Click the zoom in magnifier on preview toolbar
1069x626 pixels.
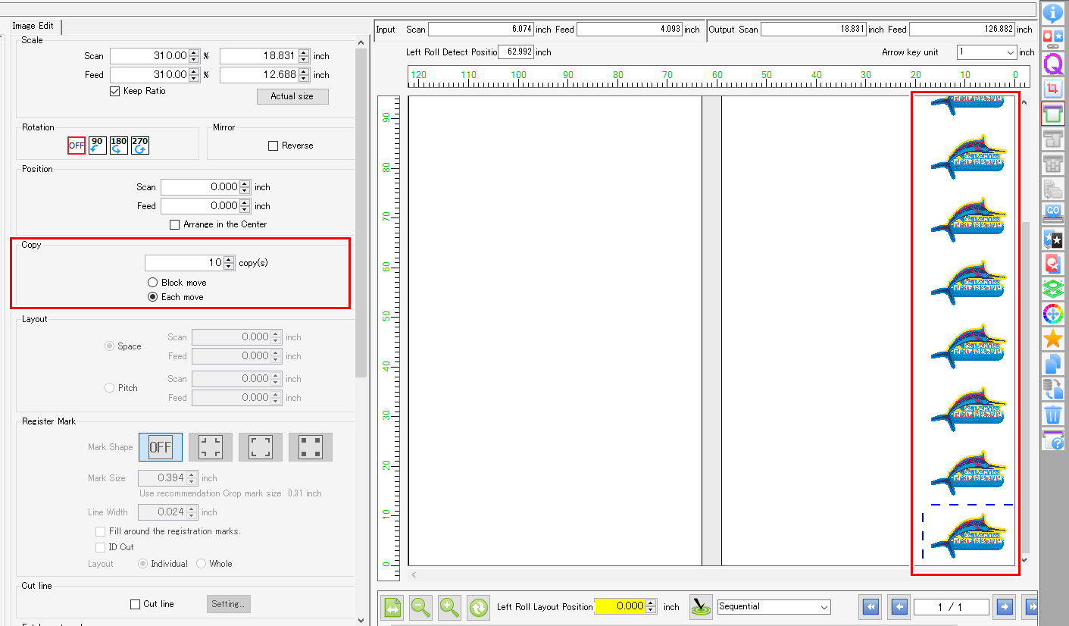(449, 607)
